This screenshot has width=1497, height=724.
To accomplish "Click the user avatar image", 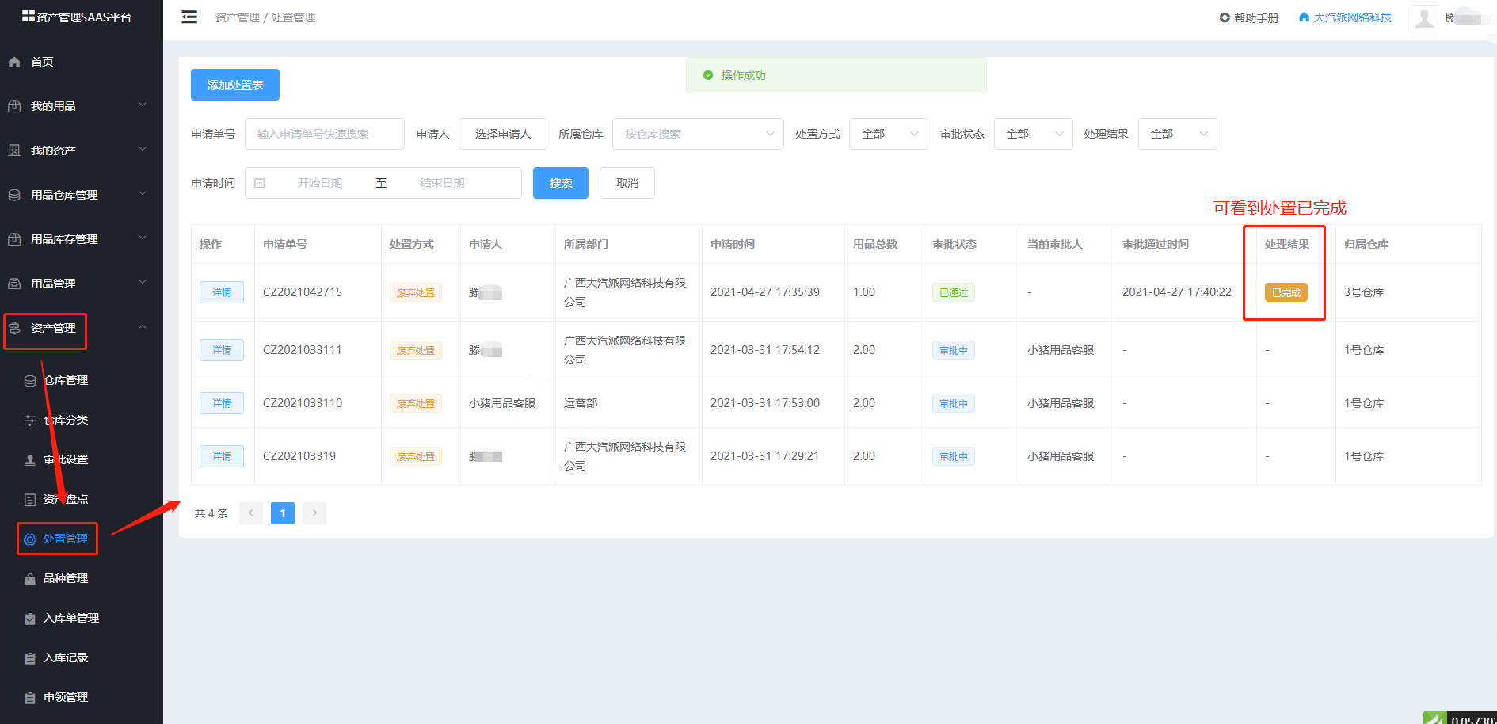I will pyautogui.click(x=1424, y=17).
